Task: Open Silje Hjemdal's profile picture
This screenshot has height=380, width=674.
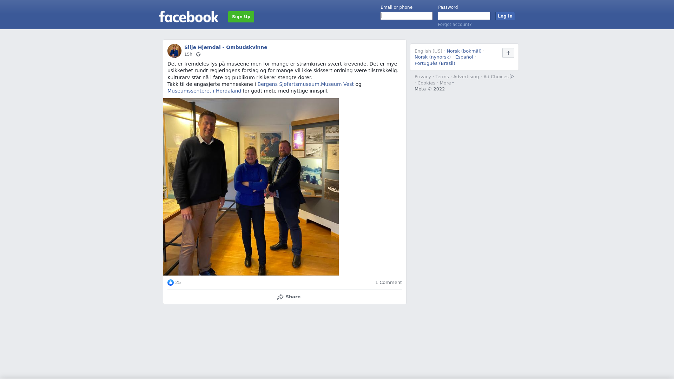Action: 174,51
